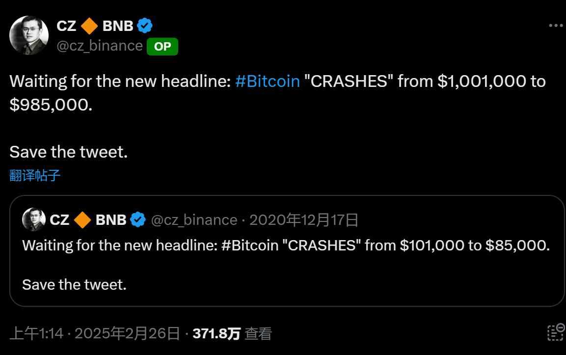Screen dimensions: 566x355
Task: Open the quoted tweet about $101,000 to $85,000
Action: click(x=286, y=265)
